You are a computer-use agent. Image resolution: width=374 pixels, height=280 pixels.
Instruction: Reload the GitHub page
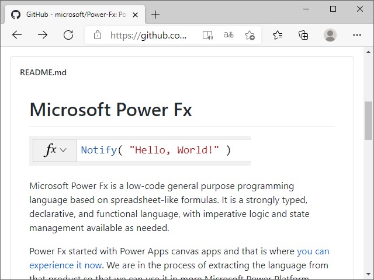[68, 35]
